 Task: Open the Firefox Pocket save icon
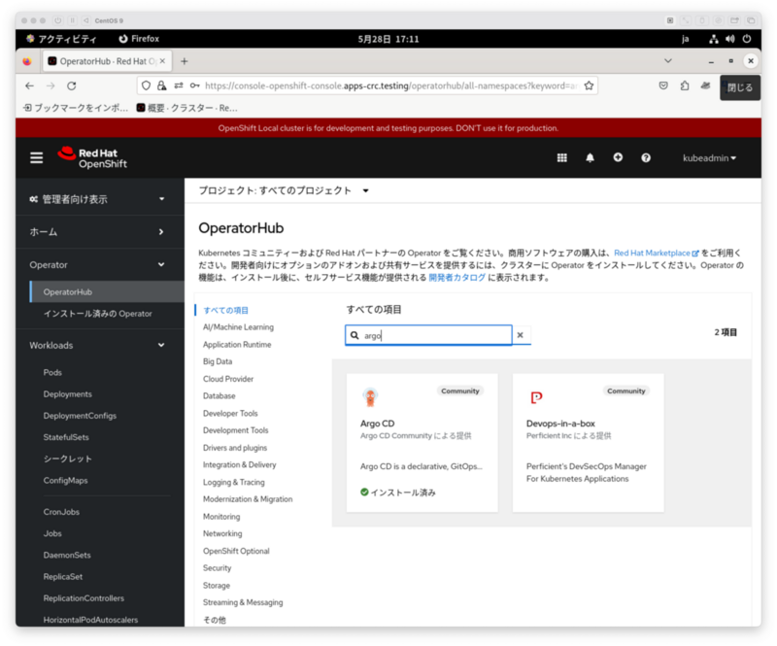click(x=663, y=85)
